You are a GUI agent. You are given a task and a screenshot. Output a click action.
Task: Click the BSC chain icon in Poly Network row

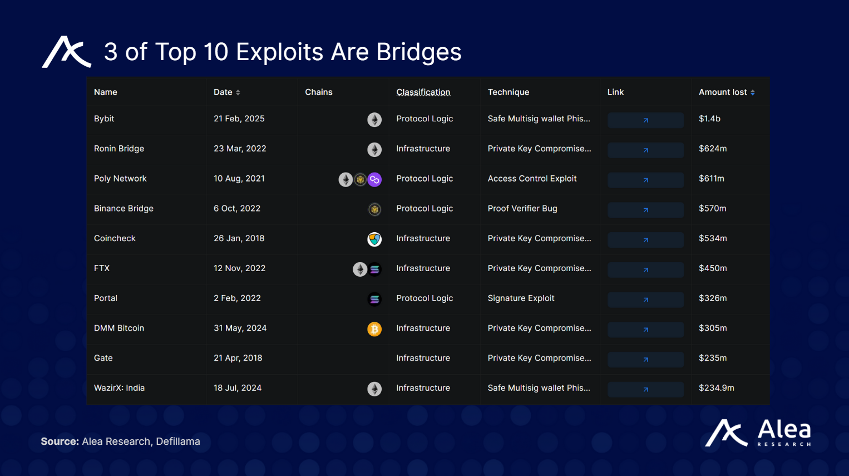click(x=360, y=180)
